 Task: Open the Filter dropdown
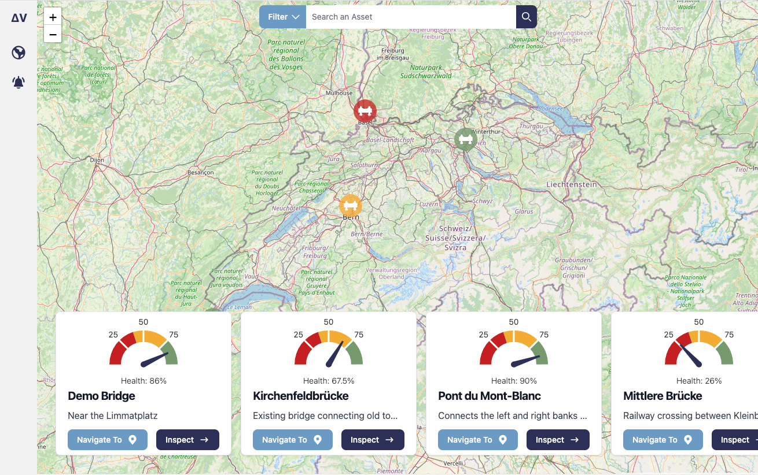[x=282, y=17]
